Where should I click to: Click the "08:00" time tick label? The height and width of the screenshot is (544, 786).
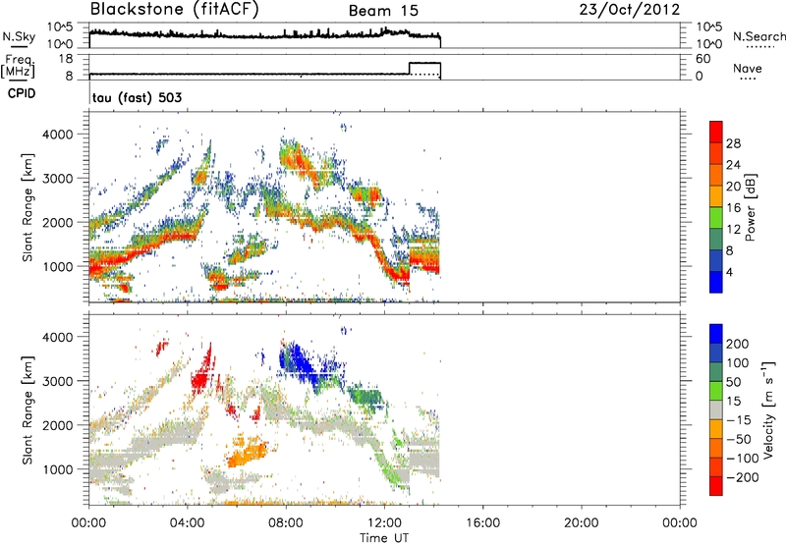pos(286,523)
